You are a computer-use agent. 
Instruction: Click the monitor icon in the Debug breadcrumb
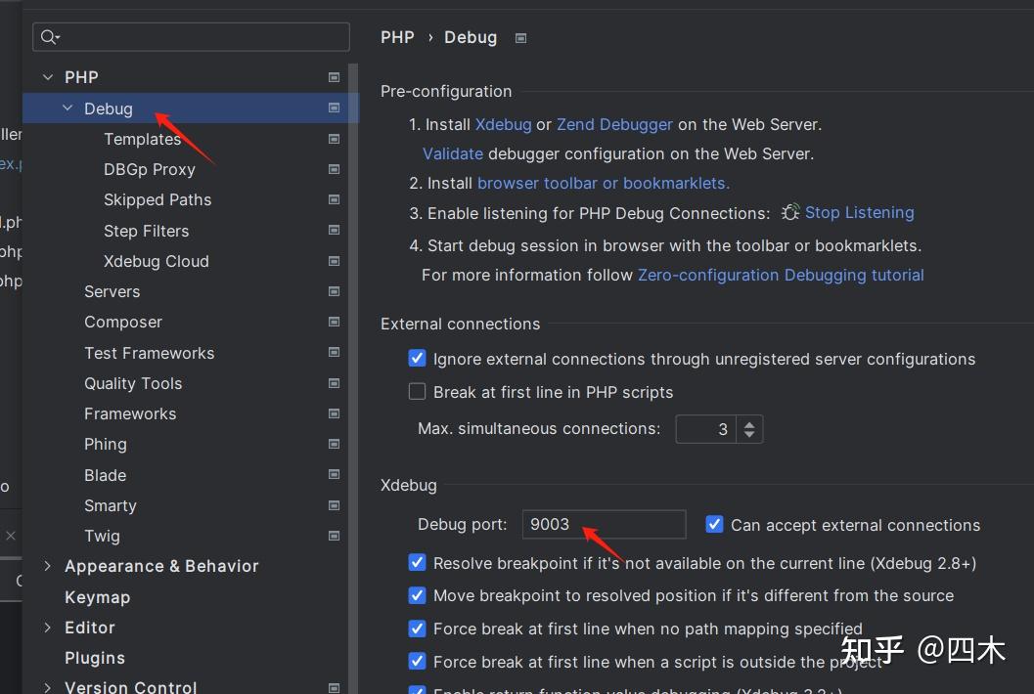(x=520, y=37)
